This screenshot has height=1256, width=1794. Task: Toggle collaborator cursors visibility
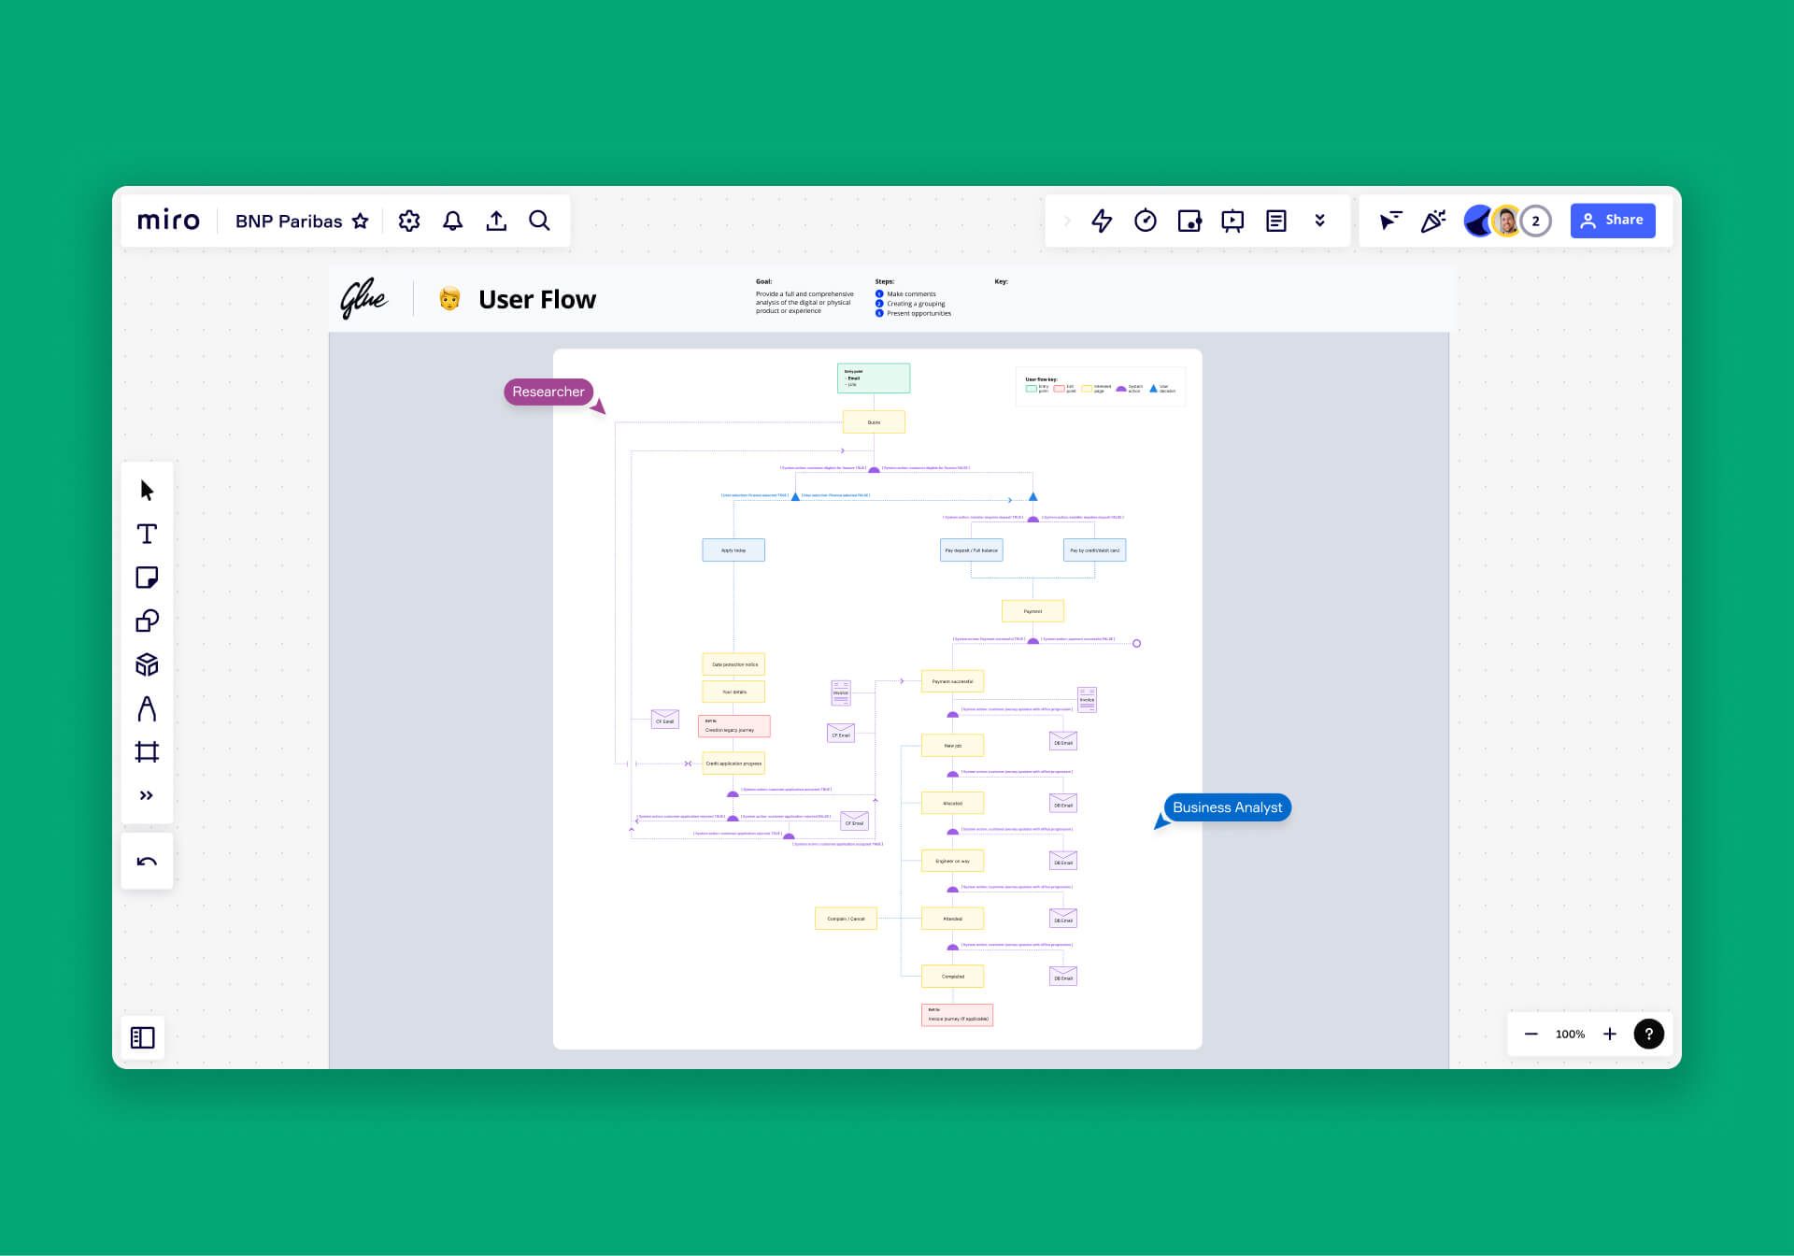[1390, 221]
